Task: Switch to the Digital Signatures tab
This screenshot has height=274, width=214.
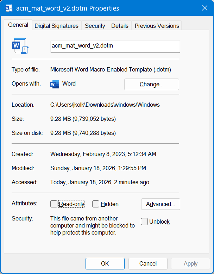Action: (56, 26)
